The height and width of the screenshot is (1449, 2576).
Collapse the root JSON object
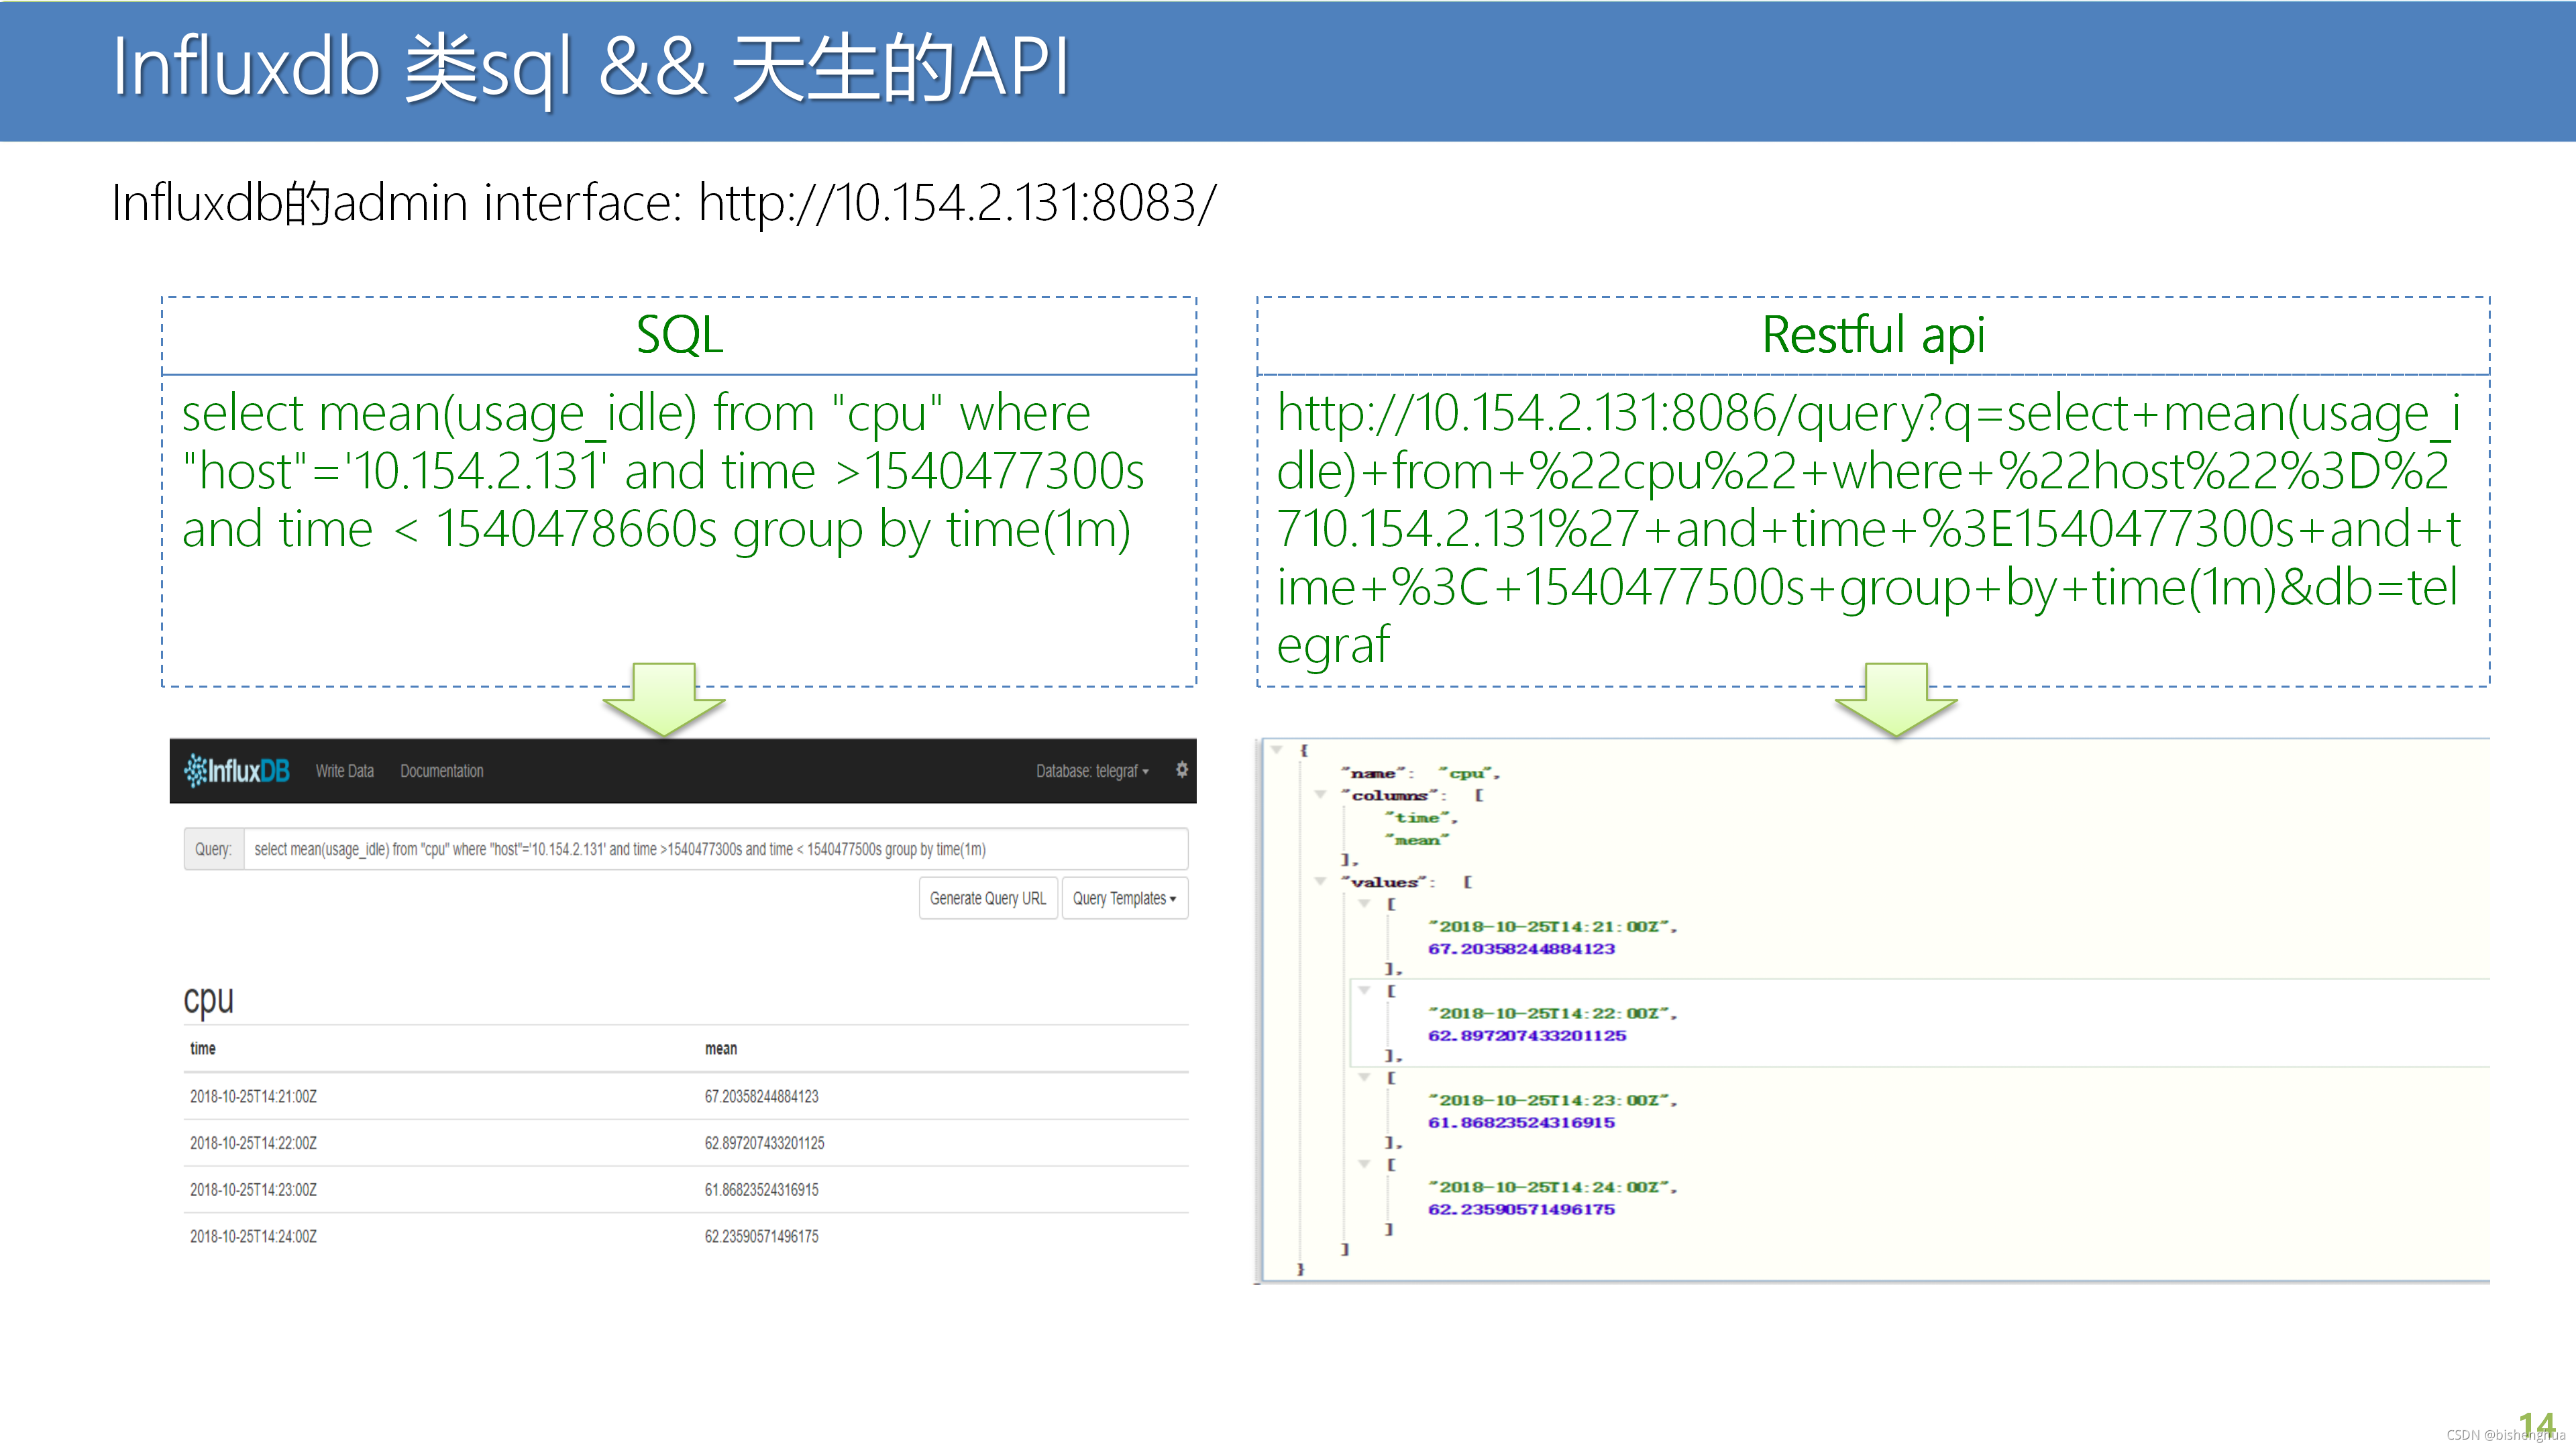pos(1277,749)
